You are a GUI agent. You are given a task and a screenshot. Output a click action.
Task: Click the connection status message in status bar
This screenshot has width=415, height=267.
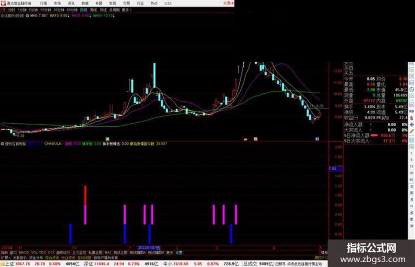(x=299, y=264)
